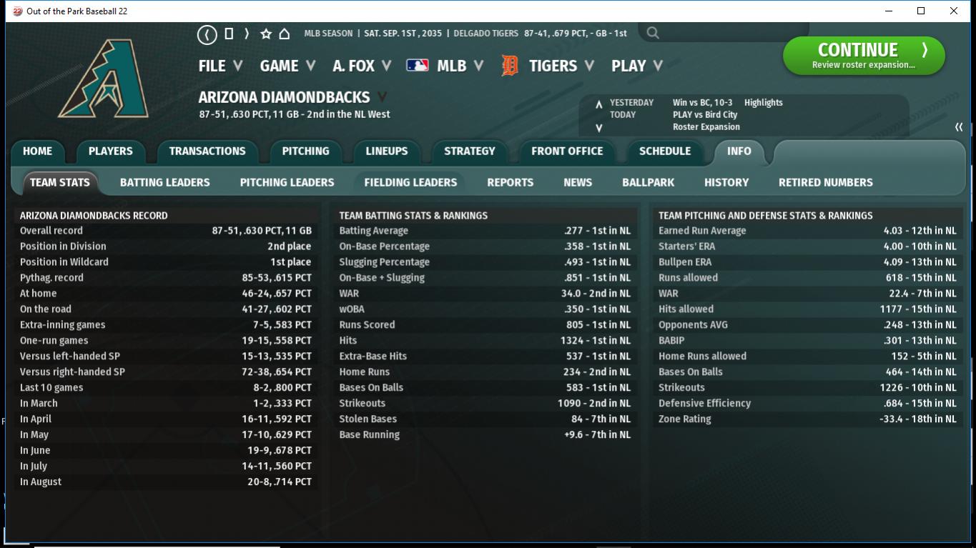Open the FILE menu
This screenshot has height=548, width=976.
point(220,66)
